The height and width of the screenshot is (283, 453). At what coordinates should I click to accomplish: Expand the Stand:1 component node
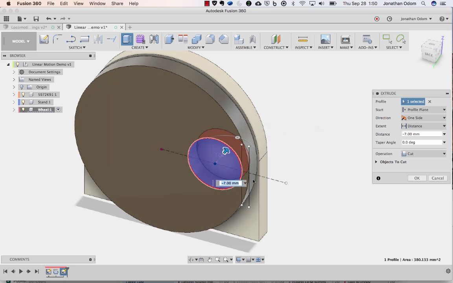point(14,102)
